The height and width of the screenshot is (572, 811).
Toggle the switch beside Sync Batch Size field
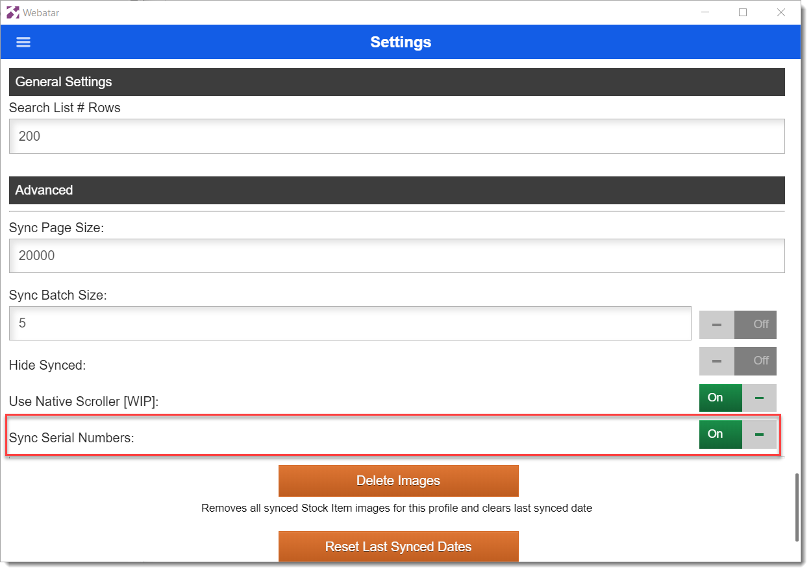pos(738,324)
